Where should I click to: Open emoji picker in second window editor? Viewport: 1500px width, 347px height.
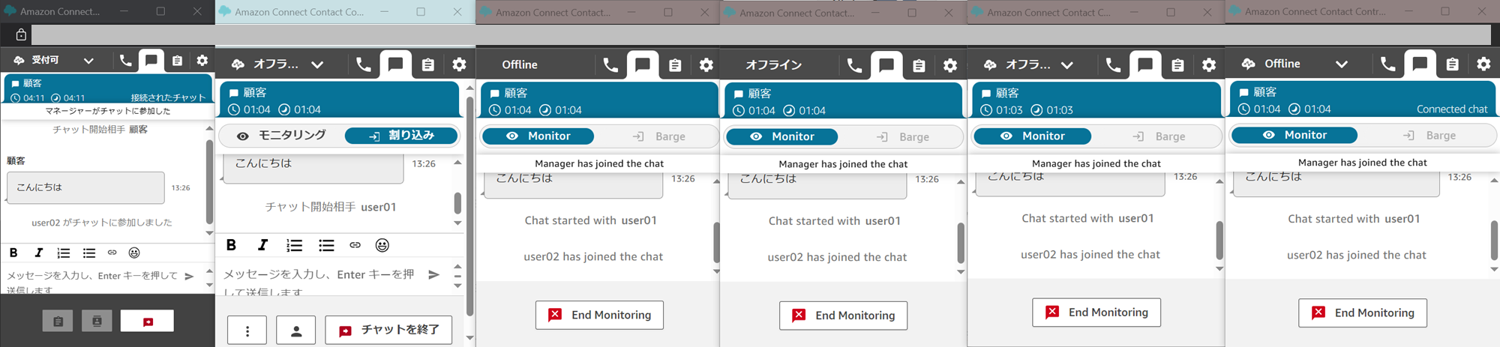[x=382, y=245]
